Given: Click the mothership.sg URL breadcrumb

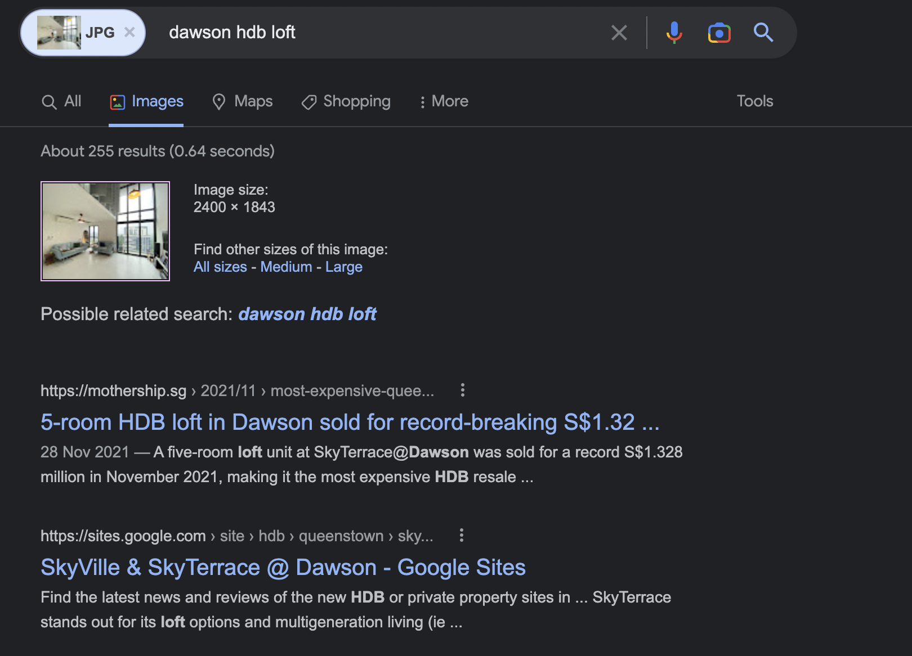Looking at the screenshot, I should point(237,390).
